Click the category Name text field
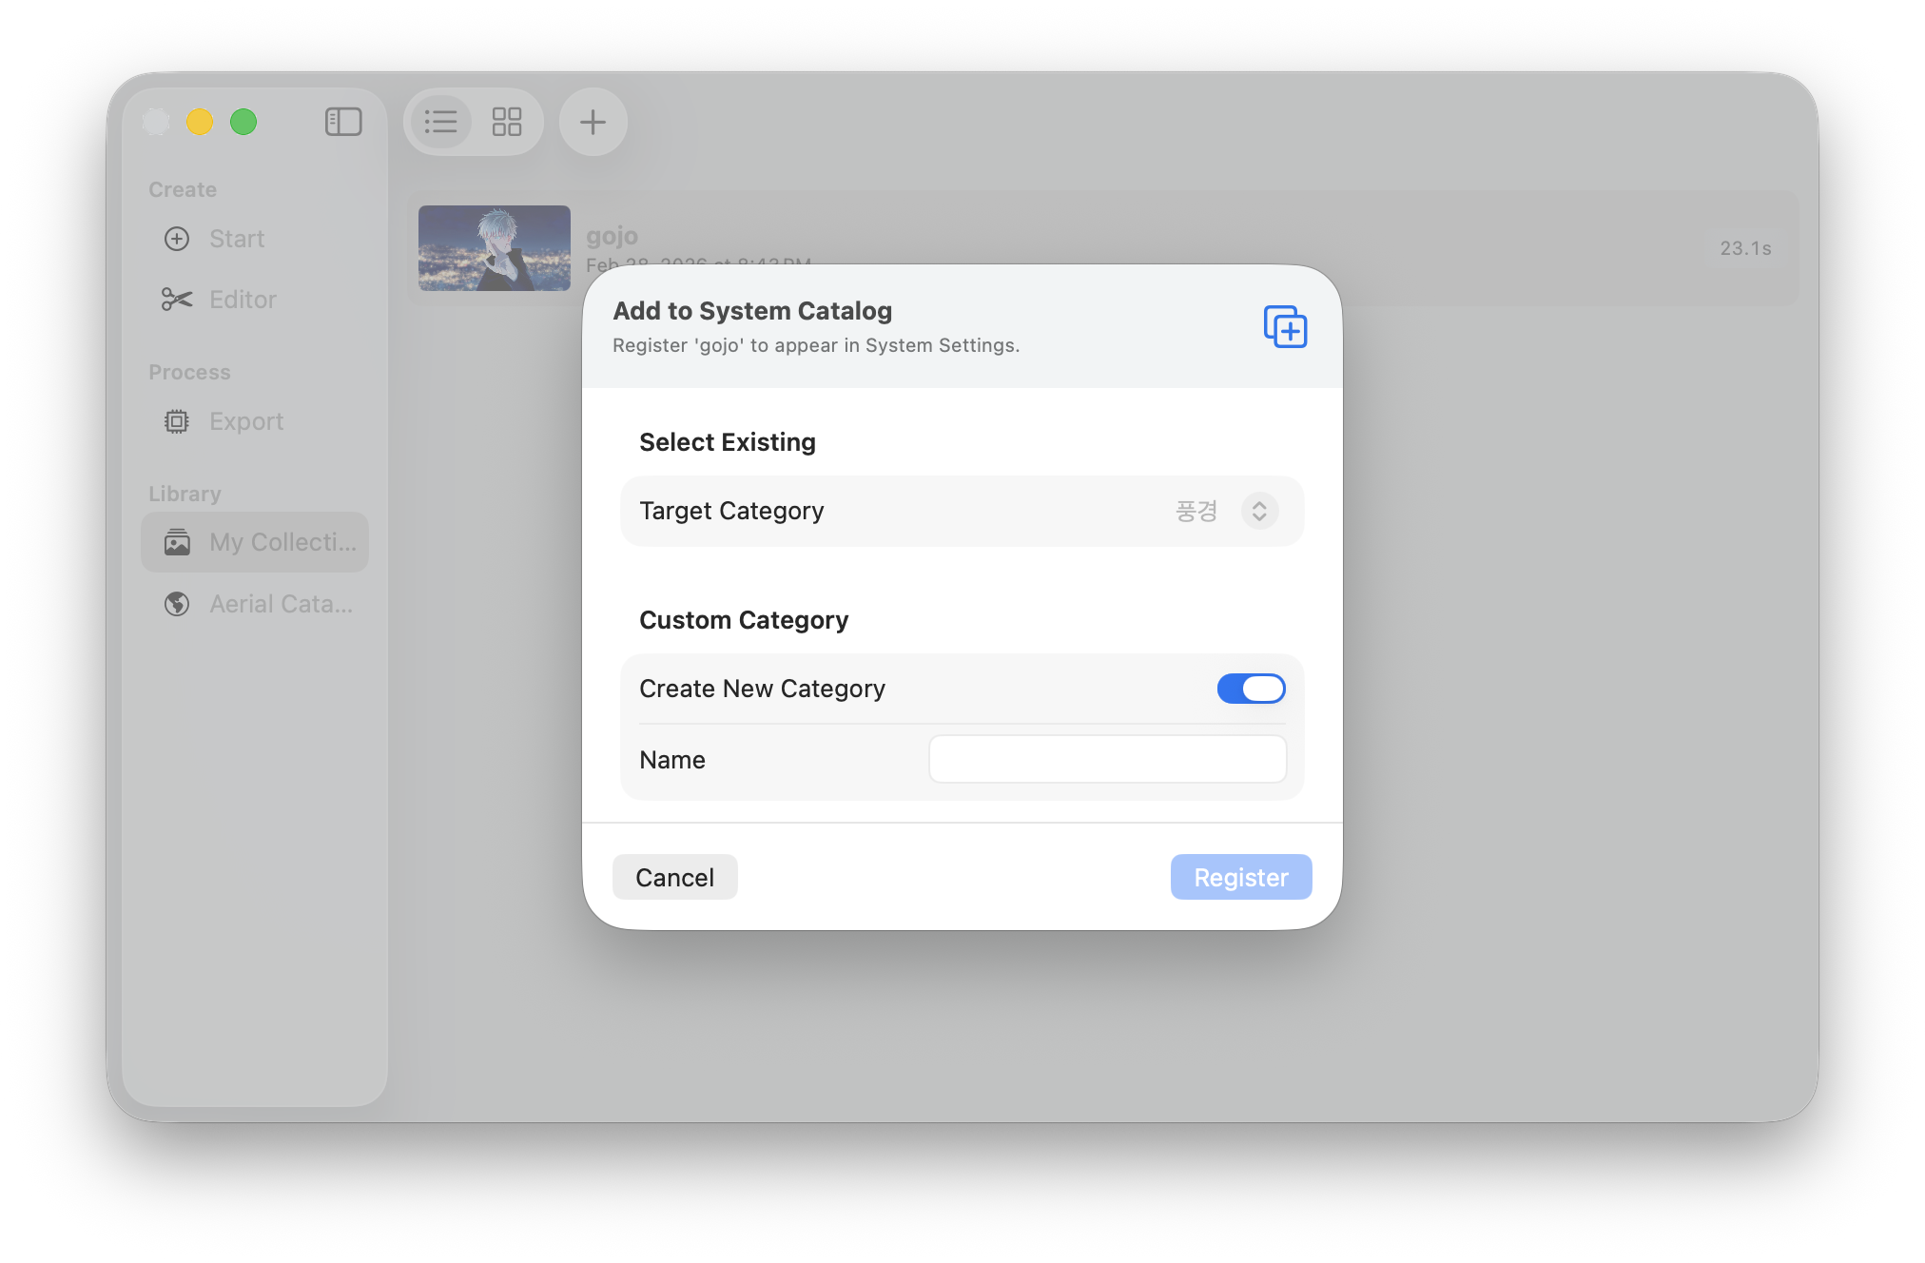Image resolution: width=1925 pixels, height=1263 pixels. coord(1107,759)
